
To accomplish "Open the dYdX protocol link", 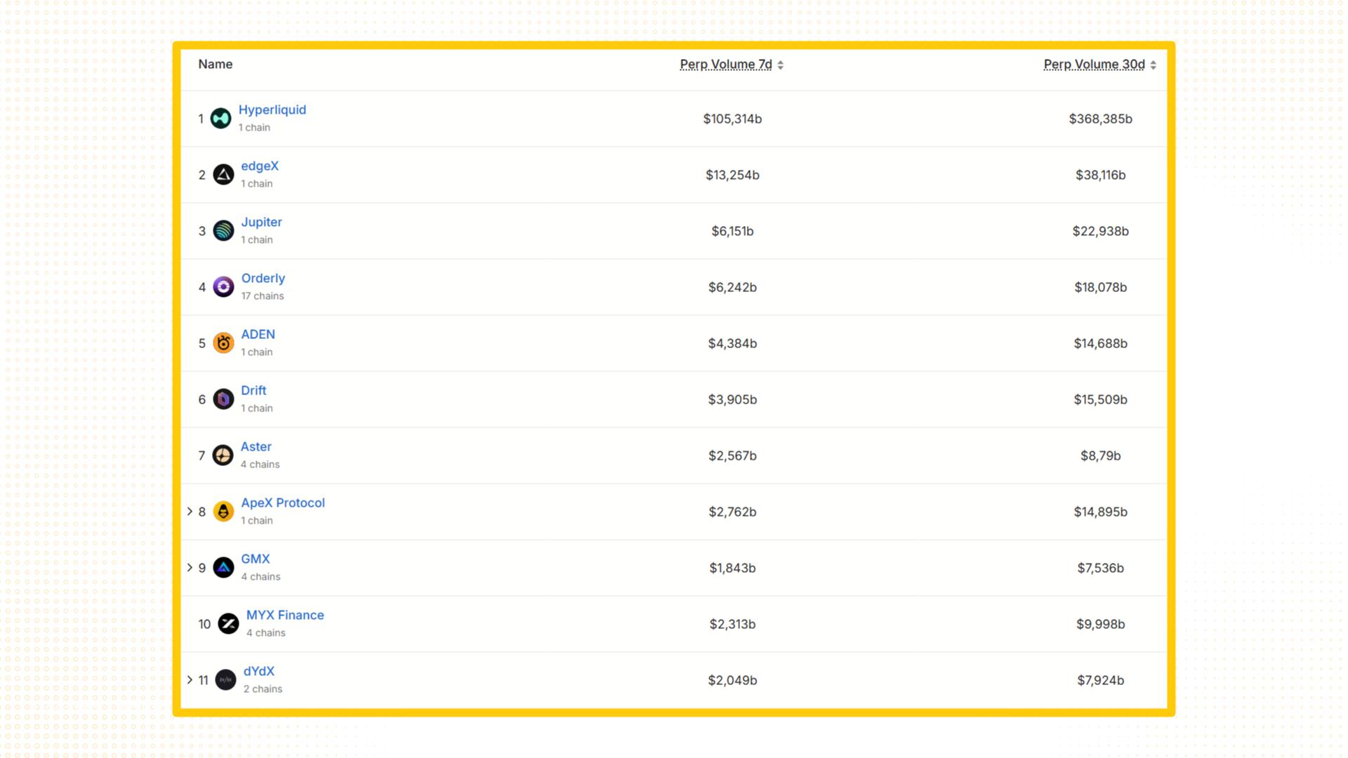I will point(258,671).
